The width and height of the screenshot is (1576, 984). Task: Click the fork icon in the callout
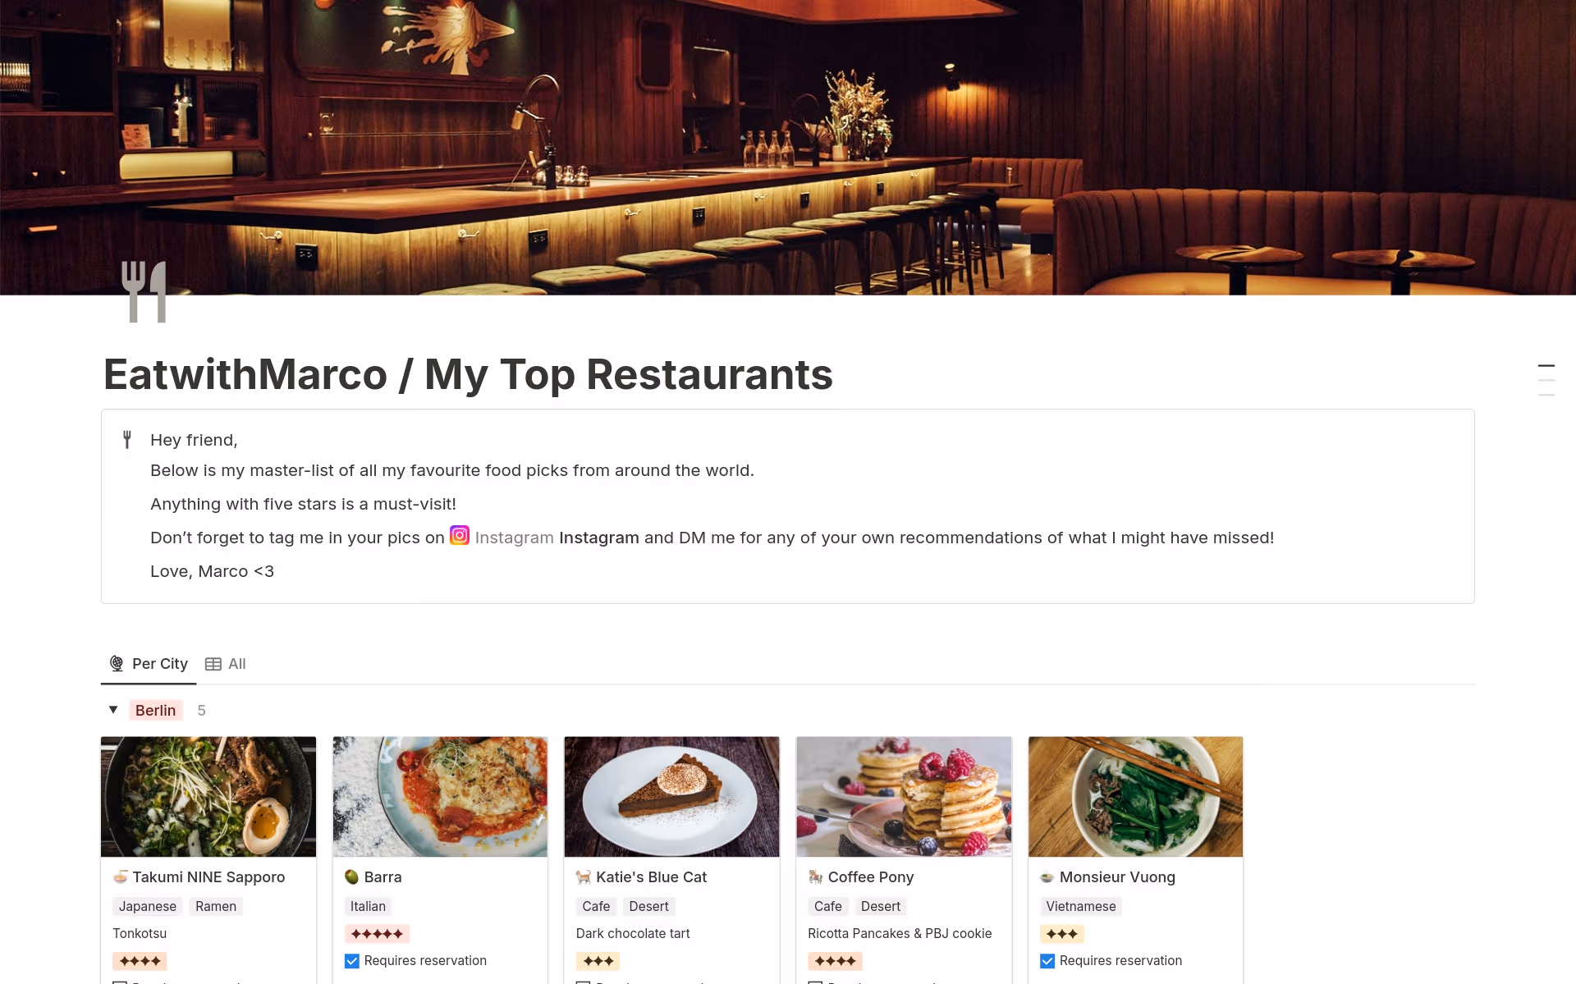pos(127,440)
